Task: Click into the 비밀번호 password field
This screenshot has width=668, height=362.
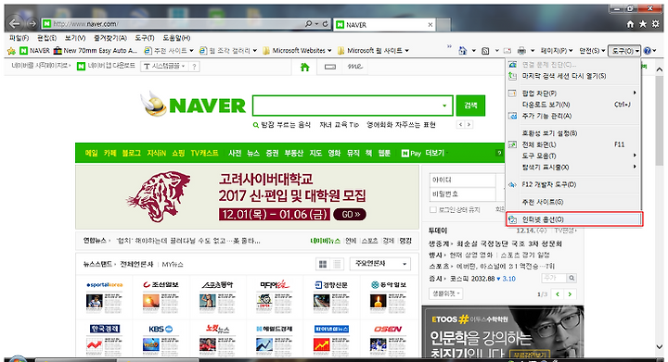Action: pyautogui.click(x=463, y=194)
